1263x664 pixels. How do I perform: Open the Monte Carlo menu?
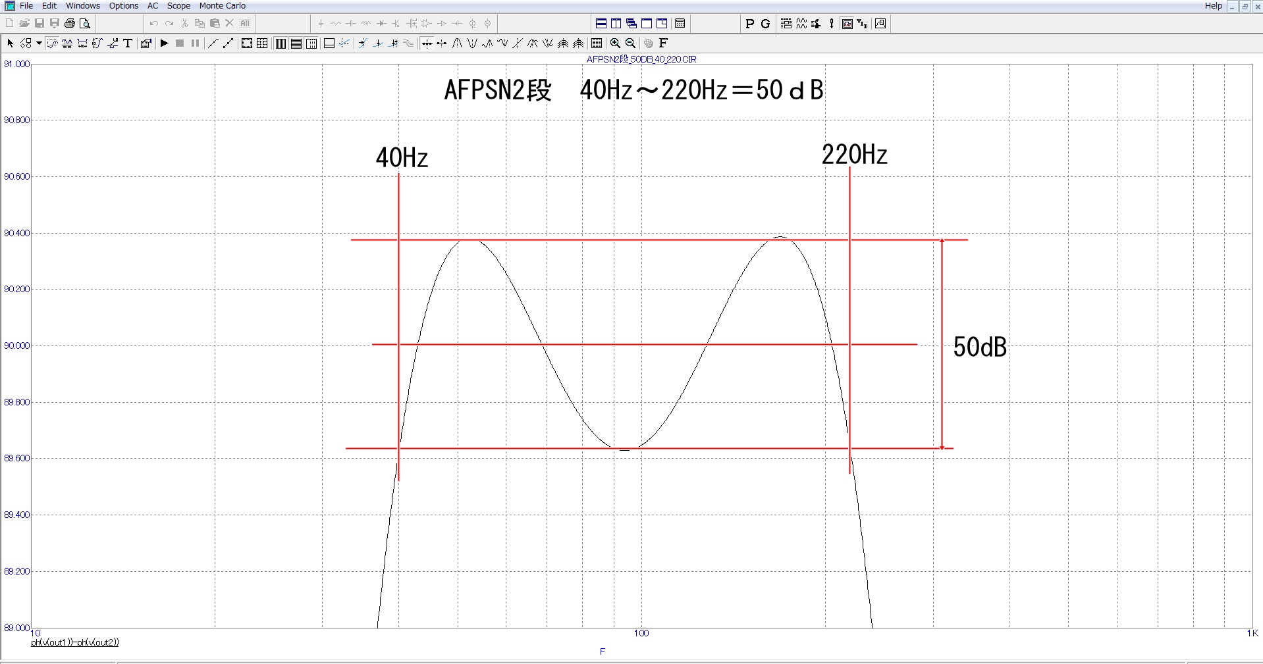click(222, 6)
